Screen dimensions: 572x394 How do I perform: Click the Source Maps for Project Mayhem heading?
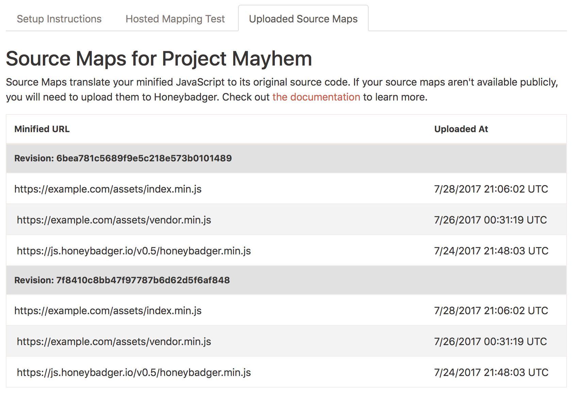(x=159, y=58)
